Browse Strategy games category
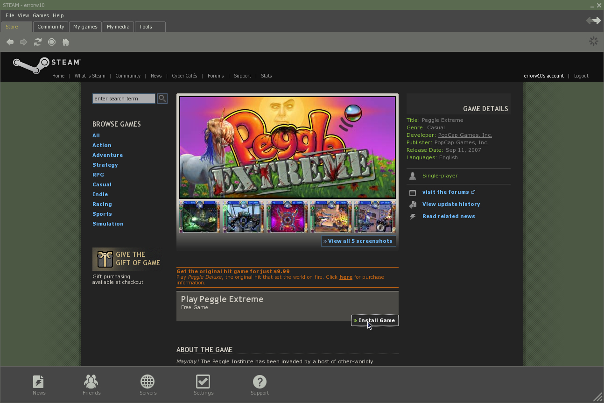 pos(105,165)
